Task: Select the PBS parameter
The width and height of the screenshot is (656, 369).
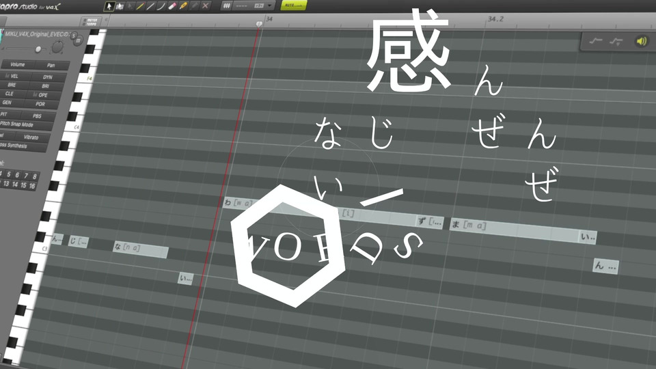Action: [x=37, y=116]
